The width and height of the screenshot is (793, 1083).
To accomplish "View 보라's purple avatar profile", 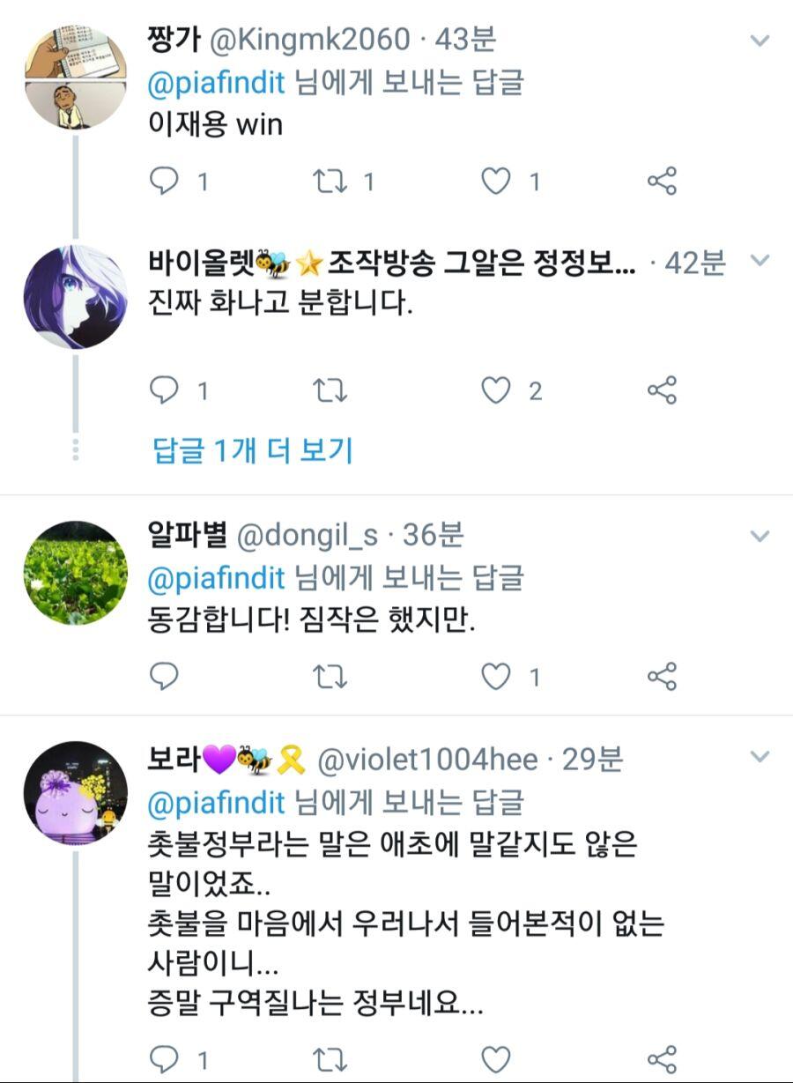I will coord(75,792).
